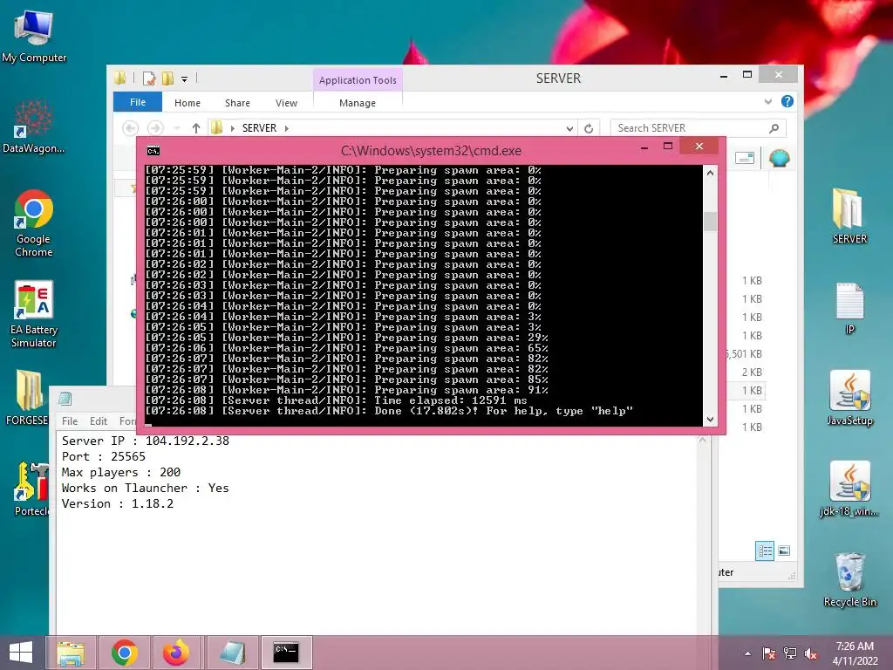Screen dimensions: 893x670
Task: Switch Explorer to details view icon
Action: click(764, 550)
